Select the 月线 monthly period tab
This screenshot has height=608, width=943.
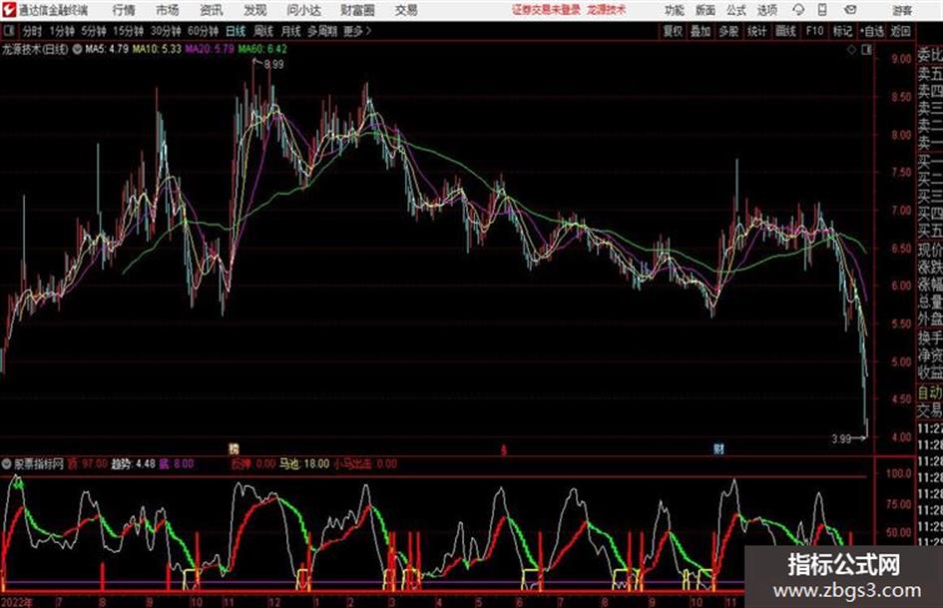291,31
